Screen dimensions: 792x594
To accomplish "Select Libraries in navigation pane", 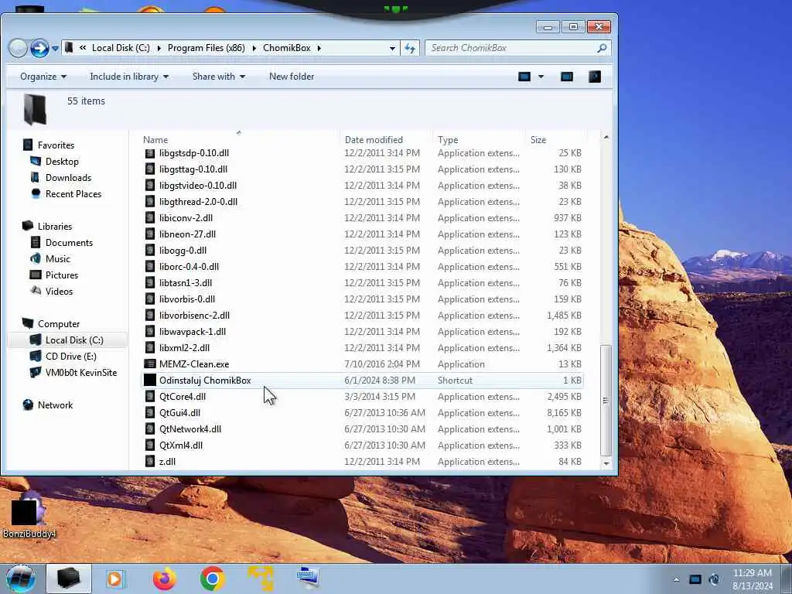I will pyautogui.click(x=55, y=227).
